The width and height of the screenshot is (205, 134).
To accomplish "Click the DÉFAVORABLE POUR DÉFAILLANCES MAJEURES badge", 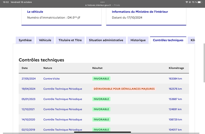I will click(124, 89).
